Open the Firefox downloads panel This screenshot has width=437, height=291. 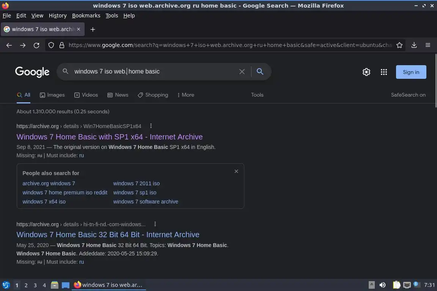point(414,45)
